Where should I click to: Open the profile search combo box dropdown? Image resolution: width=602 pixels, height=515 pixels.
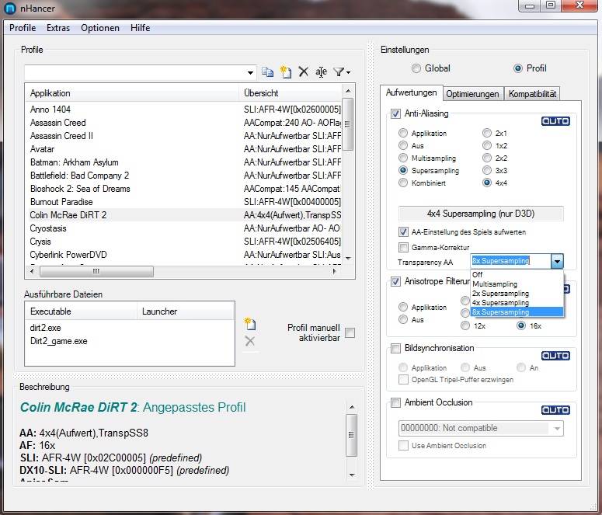[250, 72]
